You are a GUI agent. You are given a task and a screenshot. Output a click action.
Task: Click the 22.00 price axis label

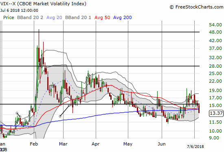[x=215, y=81]
